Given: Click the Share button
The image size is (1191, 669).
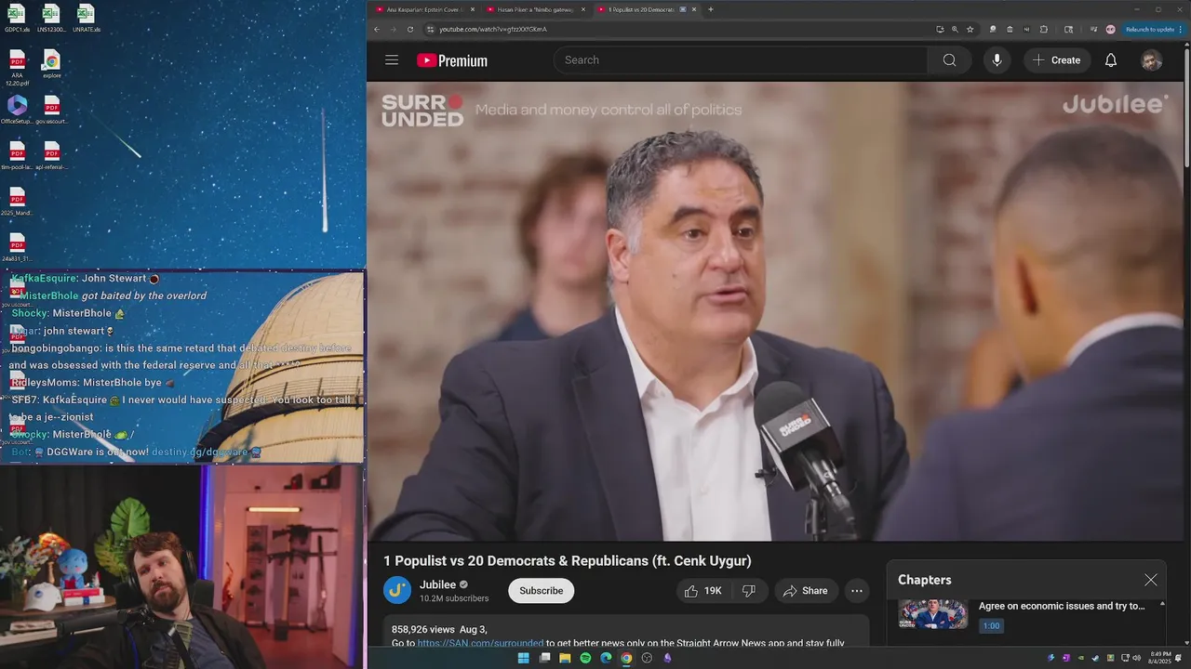Looking at the screenshot, I should 806,591.
